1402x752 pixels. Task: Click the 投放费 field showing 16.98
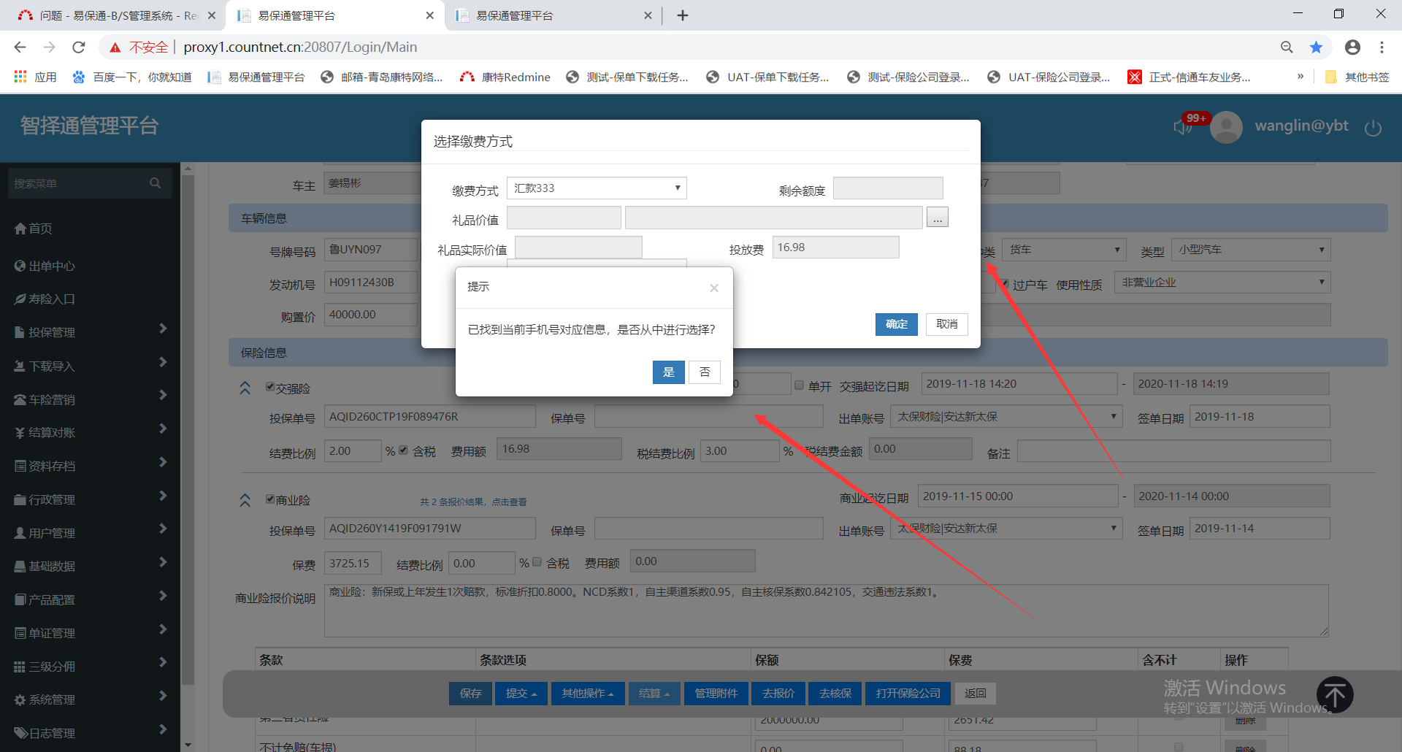pyautogui.click(x=835, y=248)
